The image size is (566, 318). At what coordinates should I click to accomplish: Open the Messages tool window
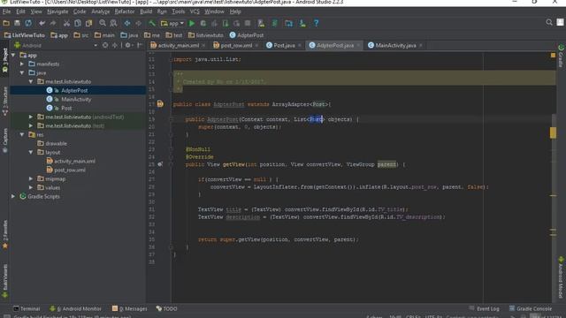[130, 308]
